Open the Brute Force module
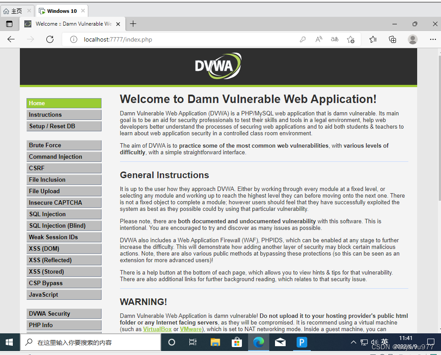Screen dimensions: 441x355 click(x=64, y=145)
